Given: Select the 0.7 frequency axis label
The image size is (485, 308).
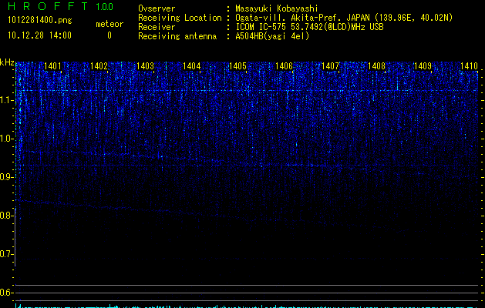Looking at the screenshot, I should tap(6, 254).
